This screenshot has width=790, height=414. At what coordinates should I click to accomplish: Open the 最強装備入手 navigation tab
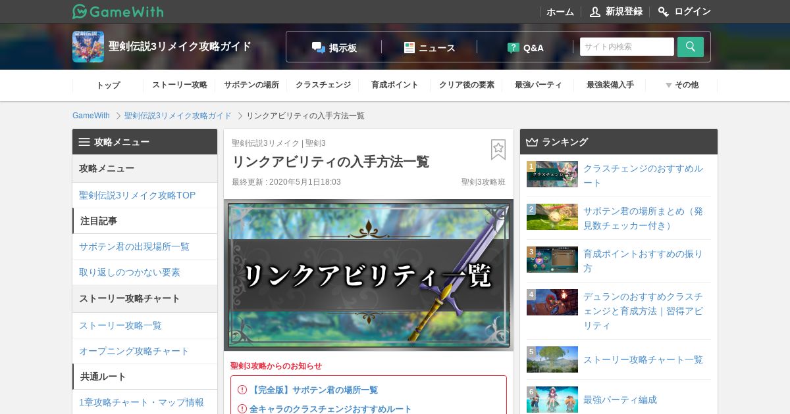click(x=610, y=85)
